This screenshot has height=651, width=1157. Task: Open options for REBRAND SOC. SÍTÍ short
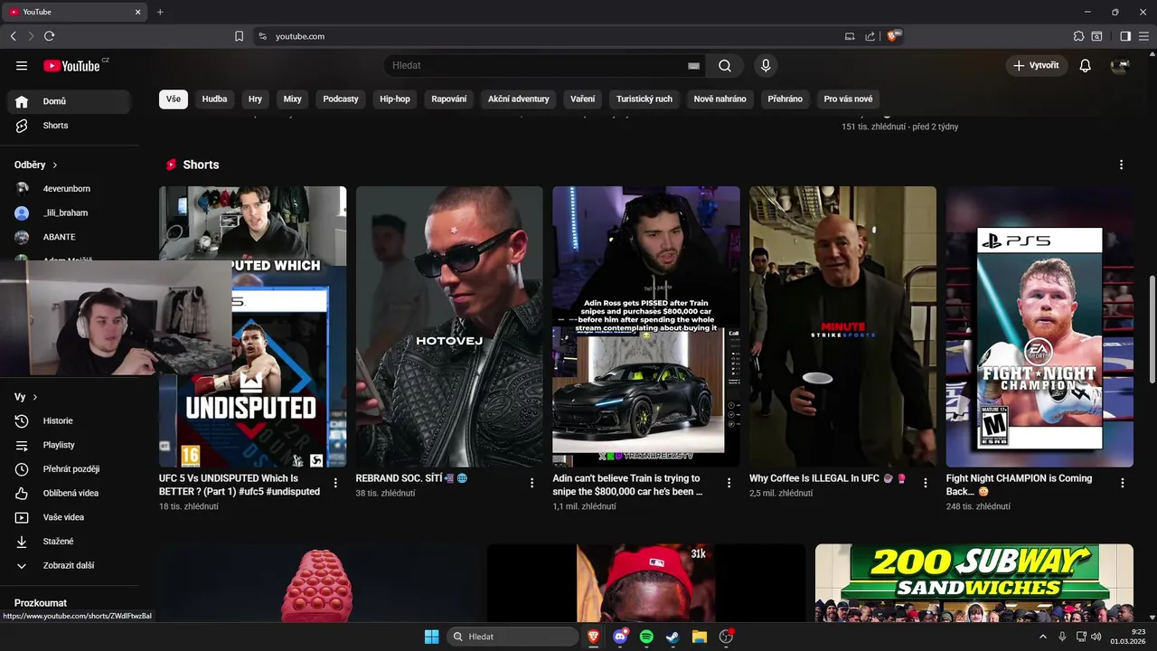(532, 483)
